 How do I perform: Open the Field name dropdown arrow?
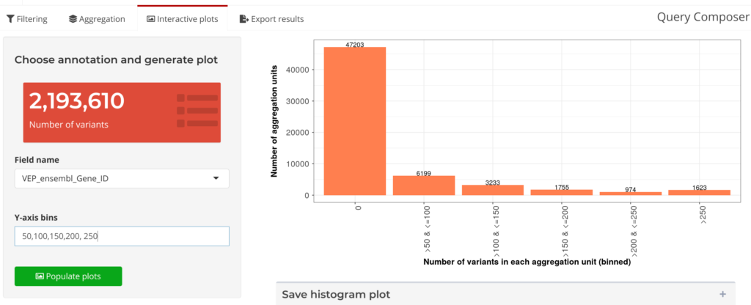click(x=216, y=179)
